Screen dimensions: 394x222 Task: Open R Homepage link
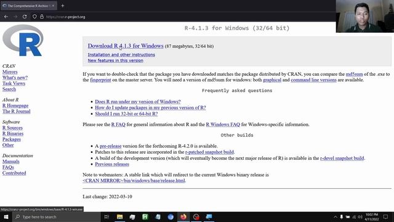tap(15, 105)
